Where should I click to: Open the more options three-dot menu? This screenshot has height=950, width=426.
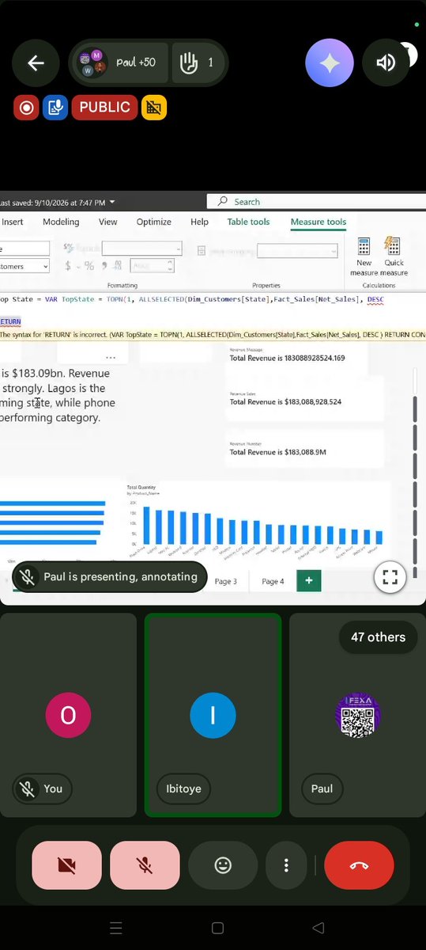pyautogui.click(x=286, y=865)
